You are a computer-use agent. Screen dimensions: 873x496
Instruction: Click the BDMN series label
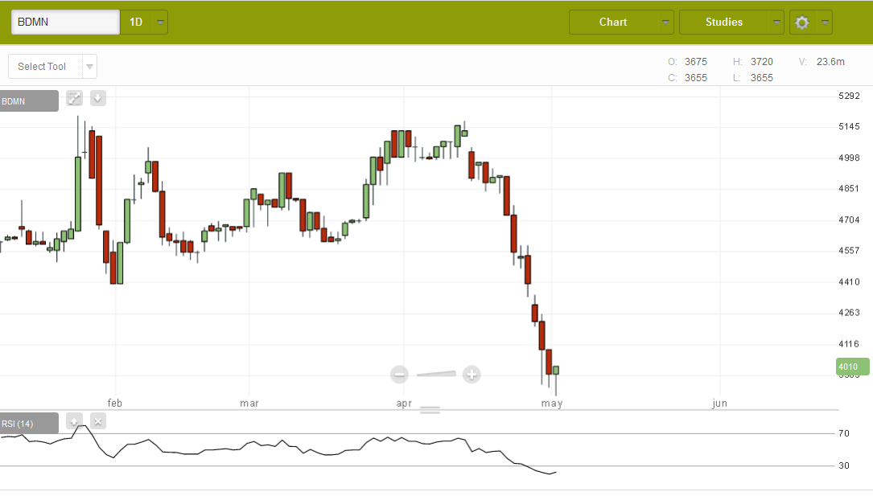click(x=29, y=101)
